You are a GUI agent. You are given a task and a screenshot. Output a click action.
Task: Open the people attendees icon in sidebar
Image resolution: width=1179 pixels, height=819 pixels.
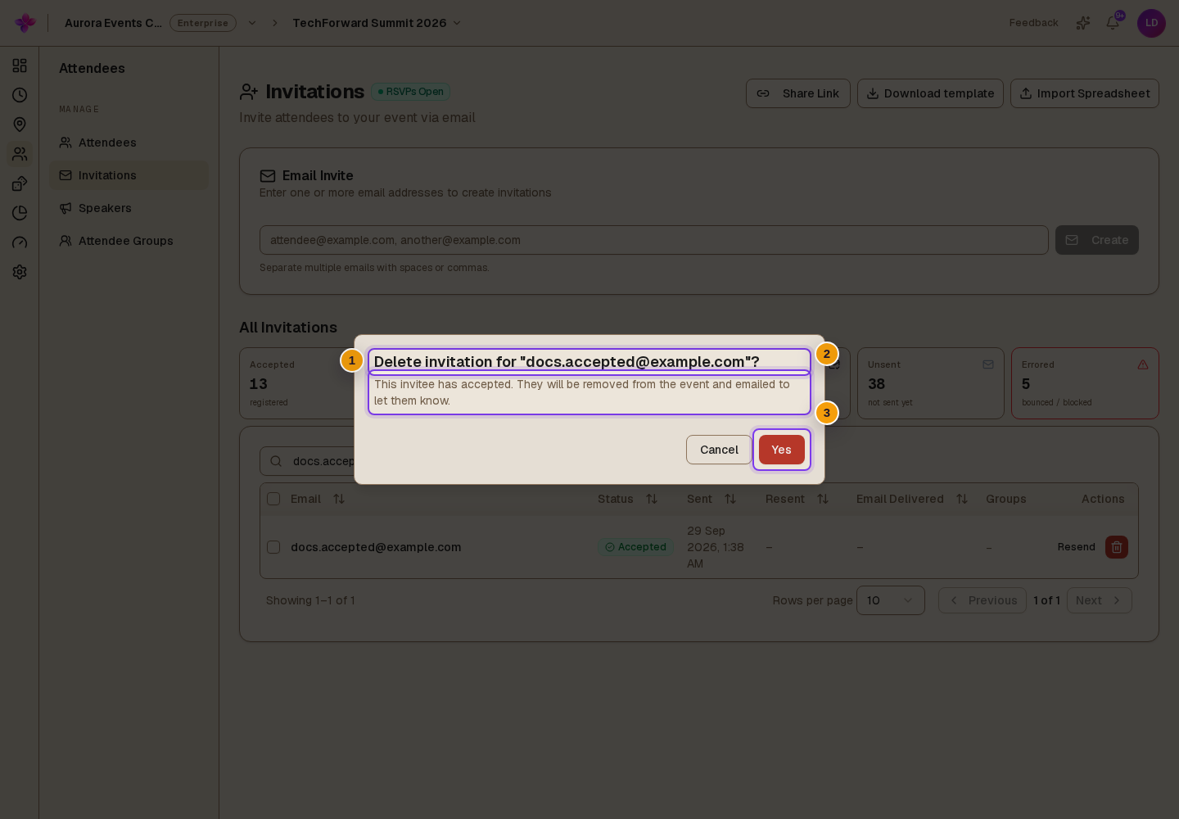pyautogui.click(x=20, y=154)
